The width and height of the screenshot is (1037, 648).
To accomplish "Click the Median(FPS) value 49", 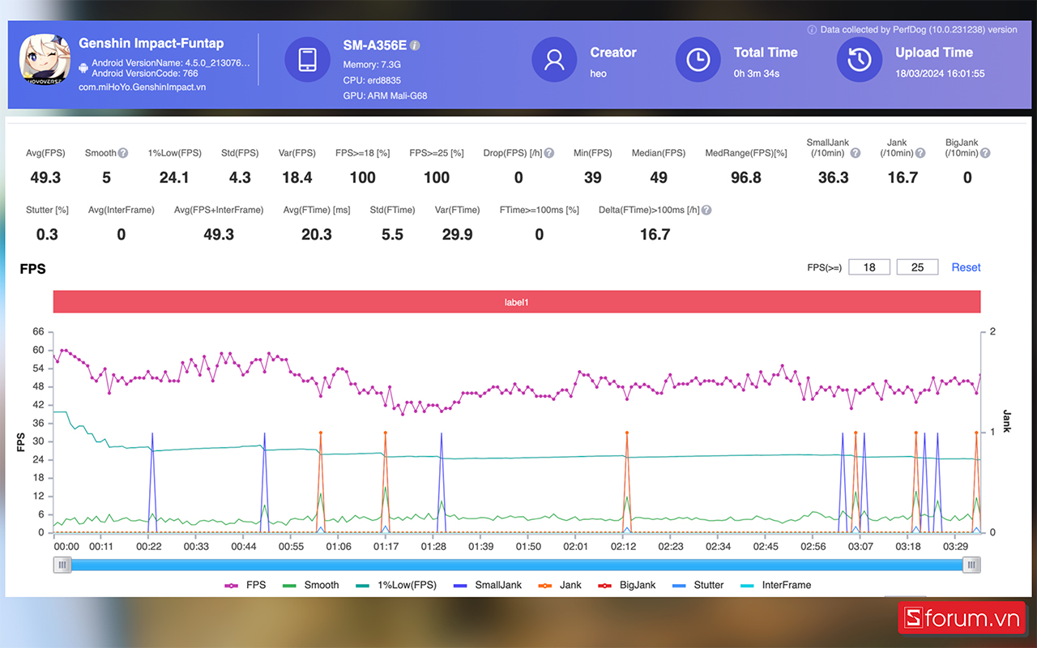I will (659, 177).
